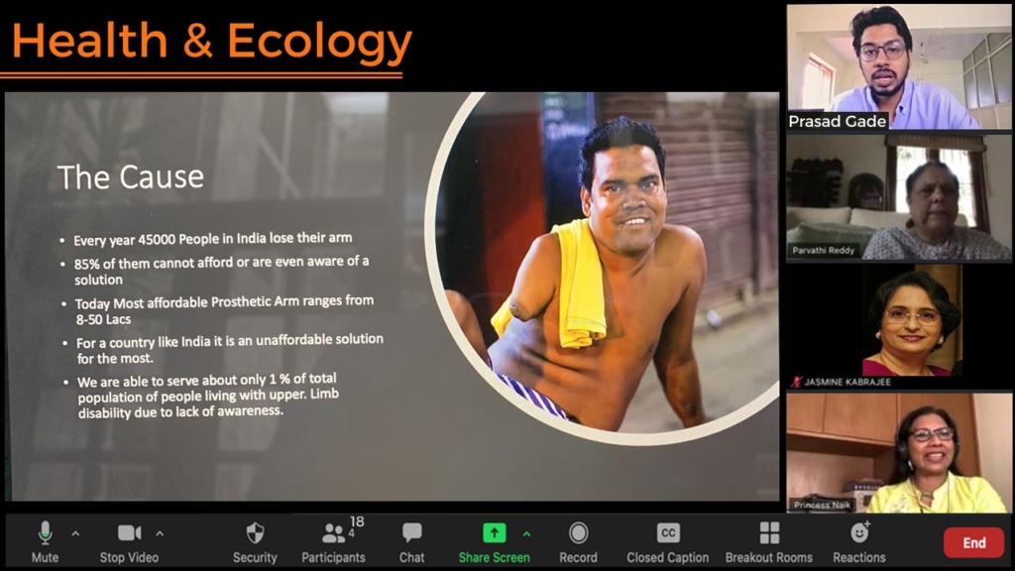The width and height of the screenshot is (1015, 571).
Task: Open the Security shield menu
Action: pyautogui.click(x=255, y=534)
